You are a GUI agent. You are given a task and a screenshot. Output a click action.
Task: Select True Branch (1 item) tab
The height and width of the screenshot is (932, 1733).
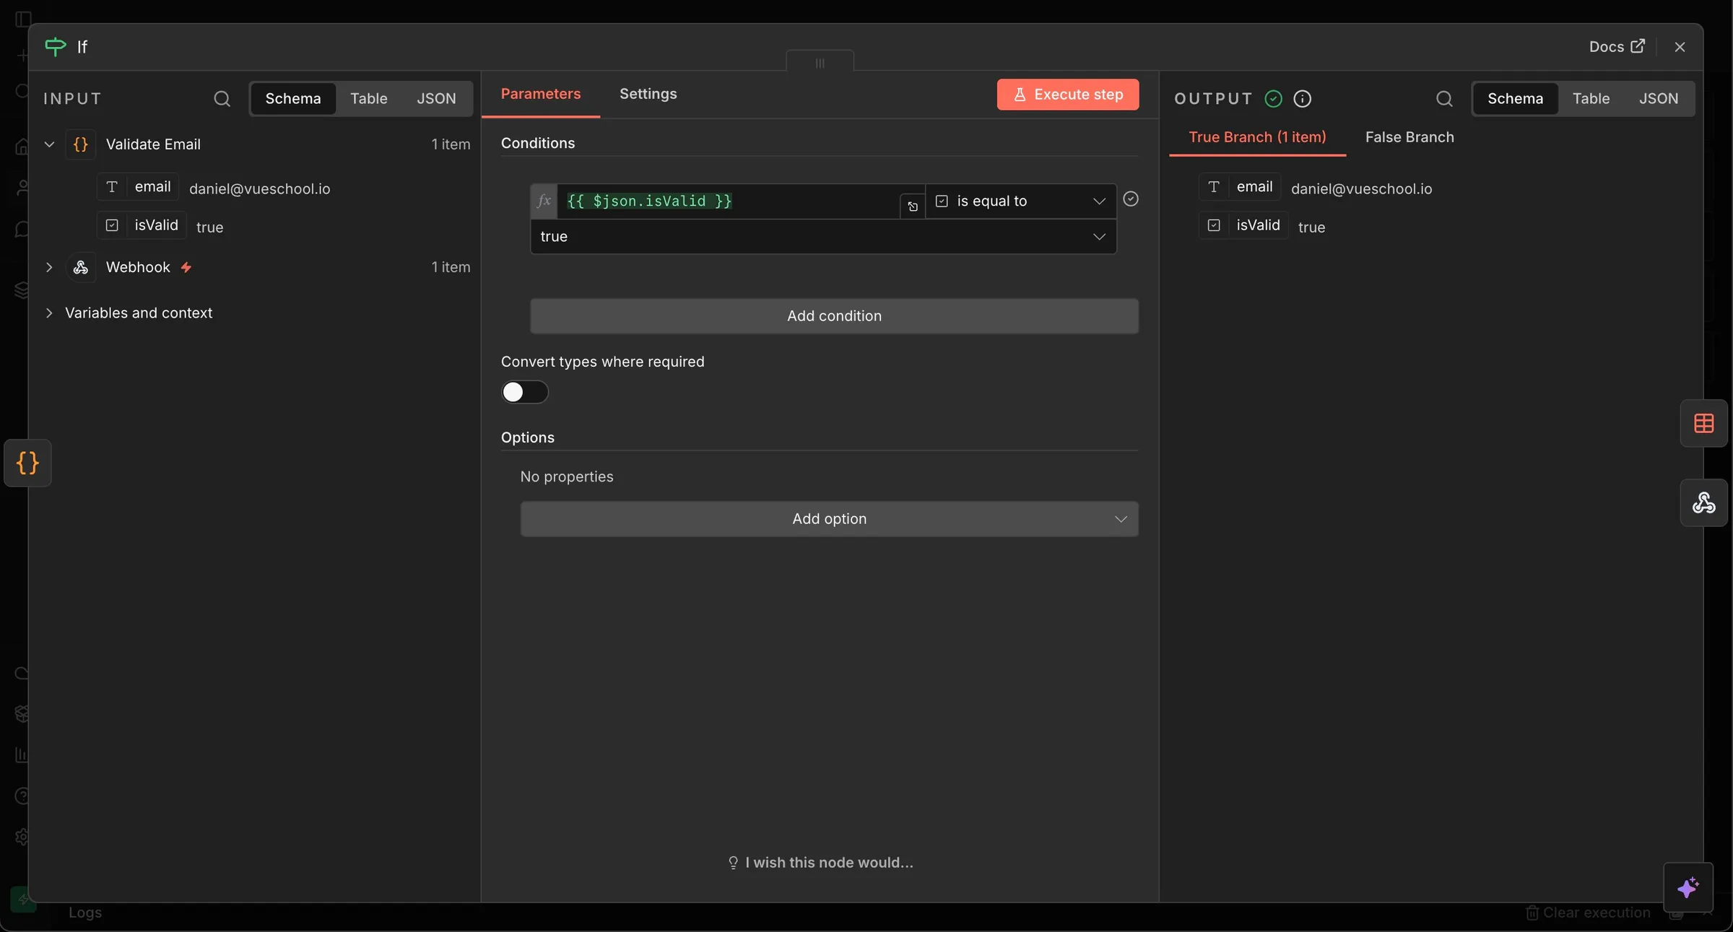pos(1257,137)
